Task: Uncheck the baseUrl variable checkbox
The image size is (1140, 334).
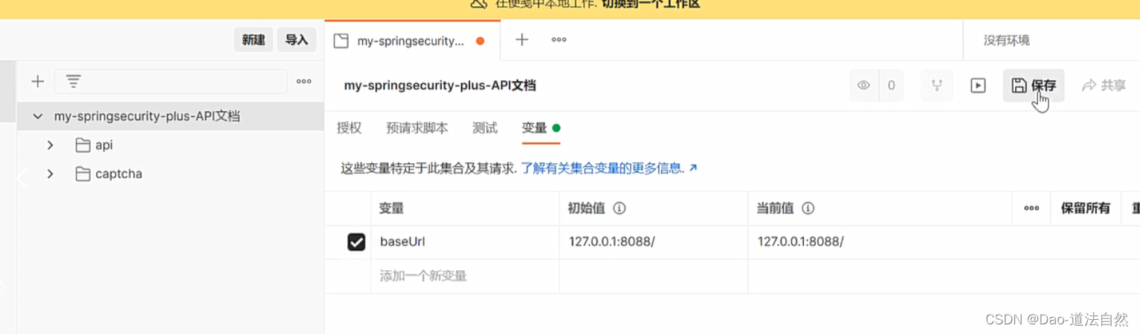Action: (x=356, y=242)
